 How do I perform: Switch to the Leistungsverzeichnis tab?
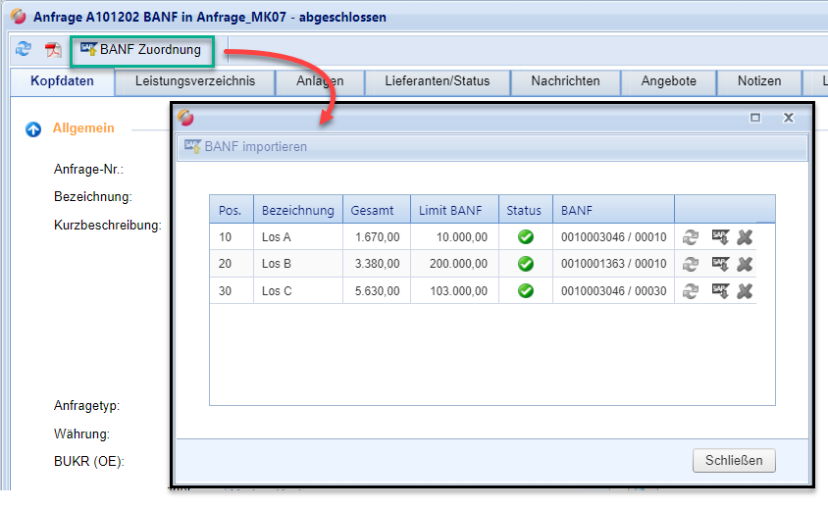click(195, 81)
